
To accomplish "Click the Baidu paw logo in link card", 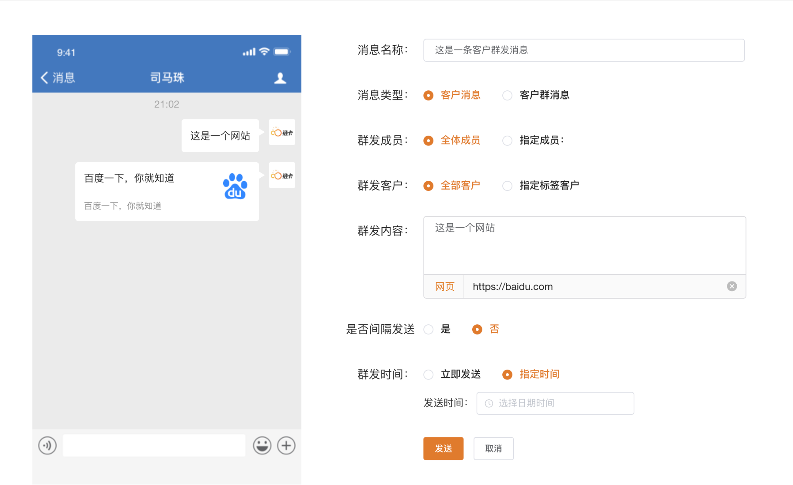I will 235,186.
